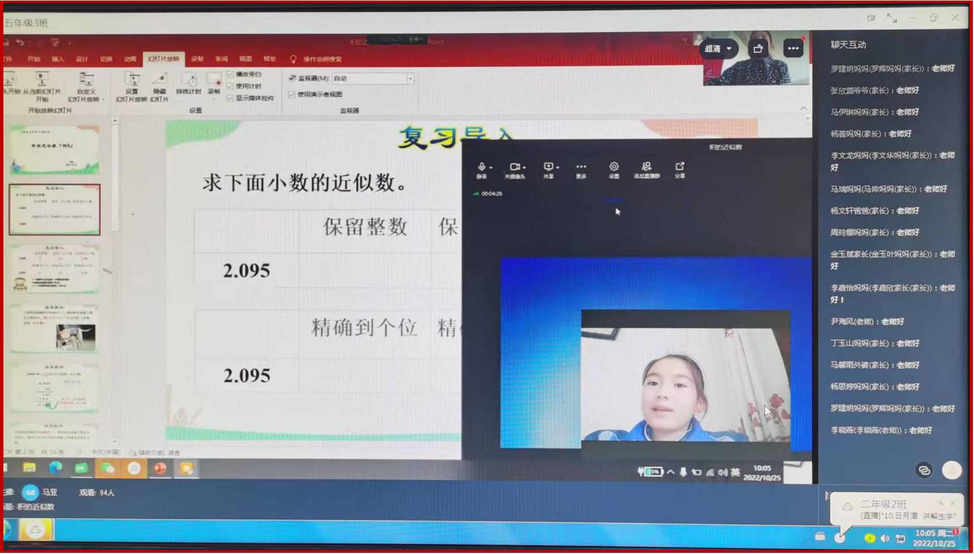
Task: Expand the microphone options dropdown arrow
Action: click(x=492, y=168)
